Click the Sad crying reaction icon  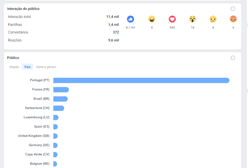point(213,19)
